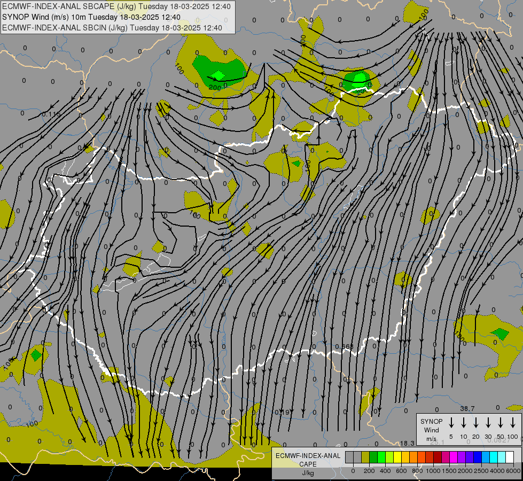
Task: Click the '800' tick label in CAPE legend
Action: [x=417, y=471]
